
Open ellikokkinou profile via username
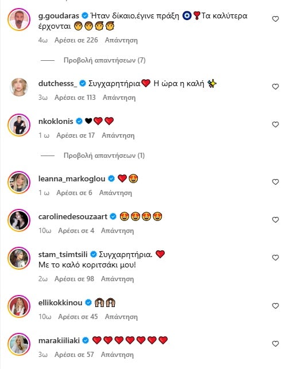pyautogui.click(x=60, y=302)
